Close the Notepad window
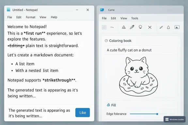This screenshot has height=125, width=188. pyautogui.click(x=88, y=10)
